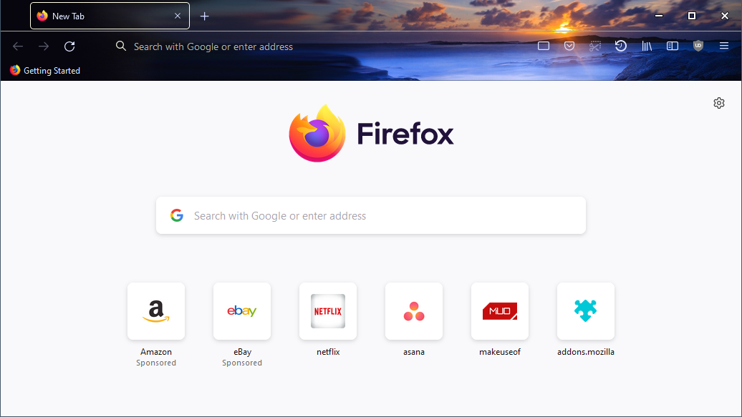The height and width of the screenshot is (417, 742).
Task: Open a new tab with plus button
Action: click(x=205, y=16)
